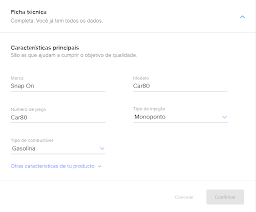Click the Características principais heading
The height and width of the screenshot is (212, 256).
click(45, 48)
